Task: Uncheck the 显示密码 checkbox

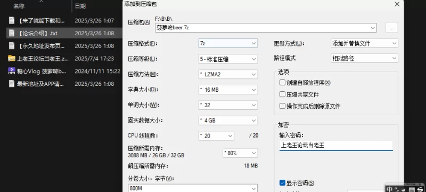Action: pos(282,183)
